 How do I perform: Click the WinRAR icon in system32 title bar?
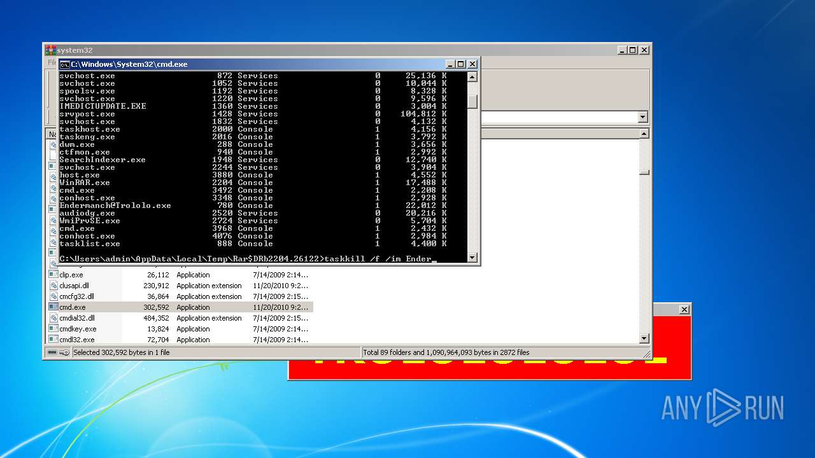pos(51,50)
